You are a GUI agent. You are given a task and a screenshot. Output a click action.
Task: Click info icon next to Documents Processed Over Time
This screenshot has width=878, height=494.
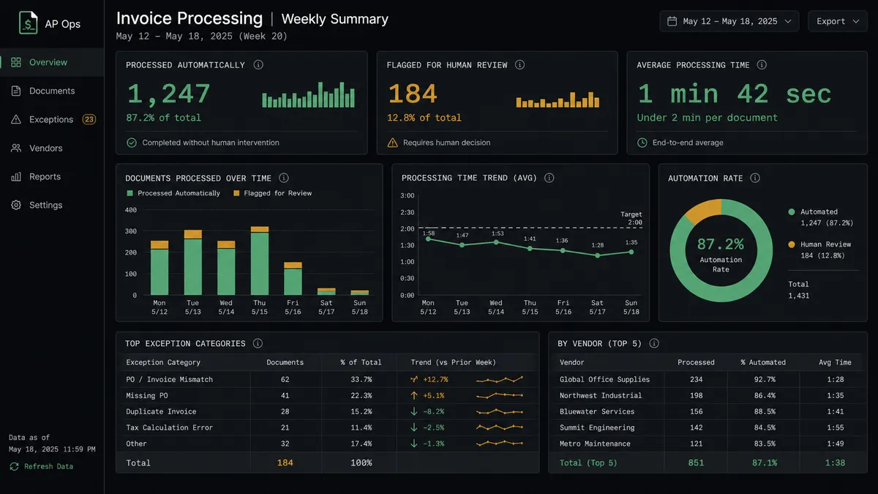(x=284, y=178)
